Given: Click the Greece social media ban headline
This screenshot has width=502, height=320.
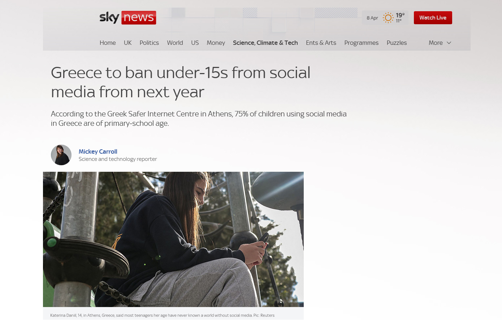Looking at the screenshot, I should pyautogui.click(x=181, y=82).
